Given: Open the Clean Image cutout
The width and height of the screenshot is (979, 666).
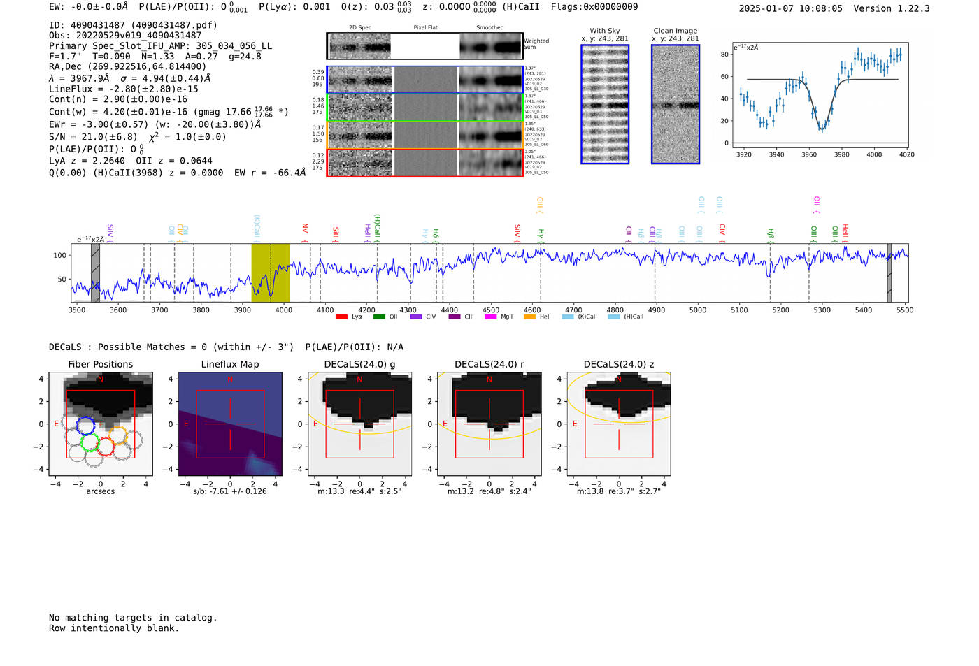Looking at the screenshot, I should [675, 104].
